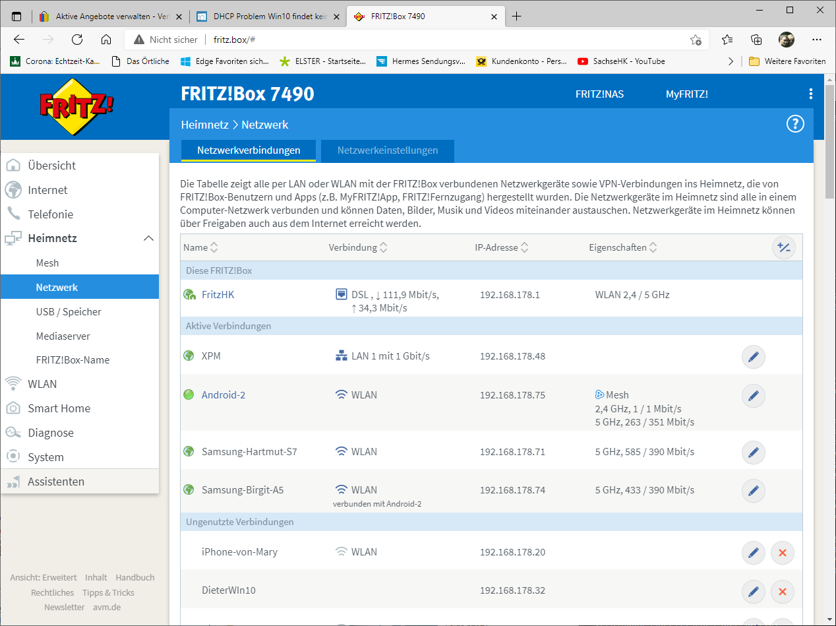Open Tipps & Tricks footer link
The image size is (836, 626).
[108, 592]
